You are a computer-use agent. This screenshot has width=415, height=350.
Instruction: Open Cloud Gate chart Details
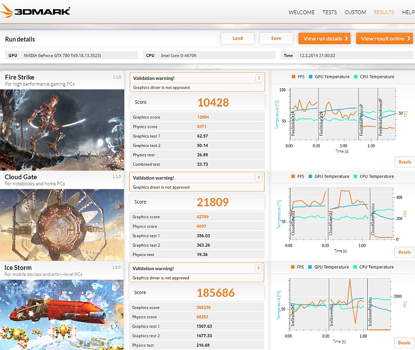click(405, 252)
